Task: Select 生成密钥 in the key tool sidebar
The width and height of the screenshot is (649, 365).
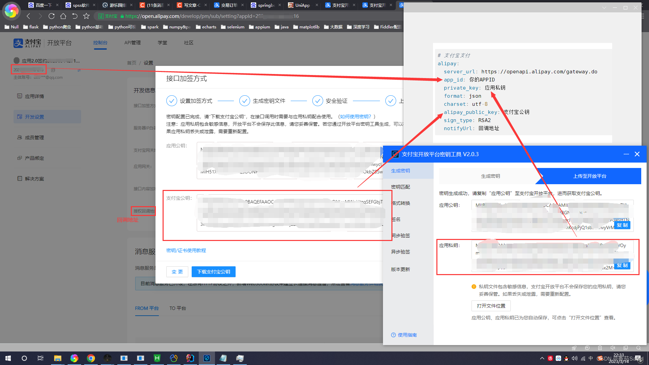Action: [x=408, y=171]
